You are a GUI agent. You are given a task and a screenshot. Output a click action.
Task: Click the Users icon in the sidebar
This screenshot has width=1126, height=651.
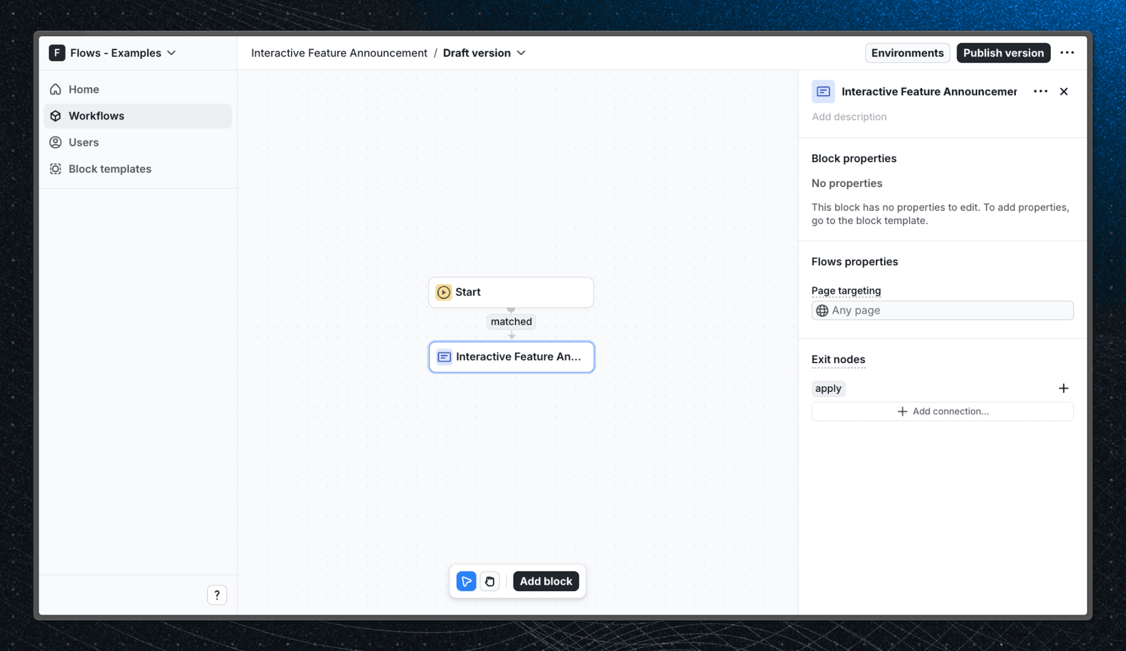point(55,142)
